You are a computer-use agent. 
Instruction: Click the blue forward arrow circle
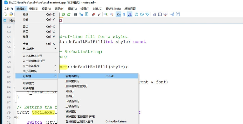click(142, 15)
